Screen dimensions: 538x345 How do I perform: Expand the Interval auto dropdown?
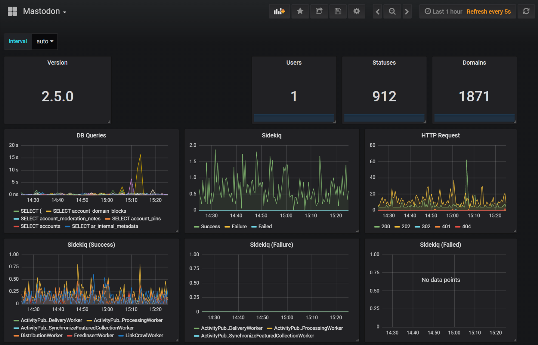(x=45, y=41)
